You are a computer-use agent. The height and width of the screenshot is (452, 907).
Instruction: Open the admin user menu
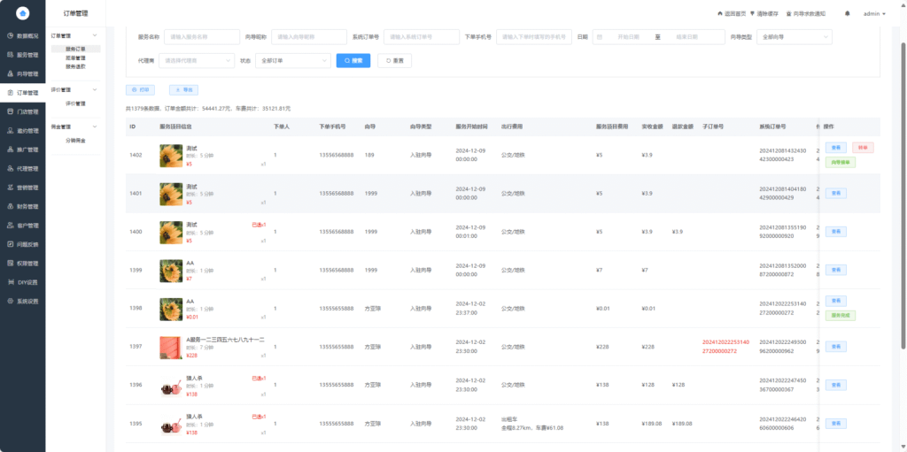[x=874, y=14]
